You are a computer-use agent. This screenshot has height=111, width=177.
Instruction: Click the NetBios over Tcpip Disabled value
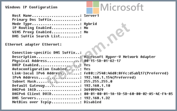93,102
